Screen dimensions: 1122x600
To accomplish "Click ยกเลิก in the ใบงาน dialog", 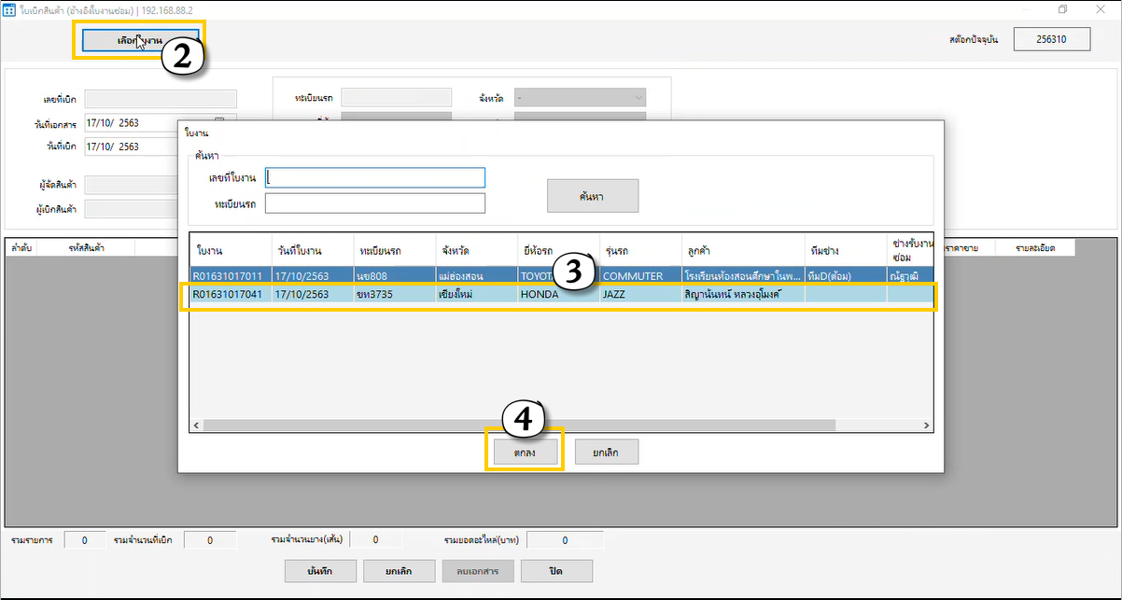I will click(606, 453).
